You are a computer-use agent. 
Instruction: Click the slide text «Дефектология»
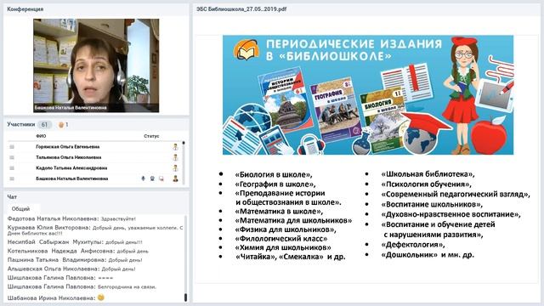pos(413,245)
